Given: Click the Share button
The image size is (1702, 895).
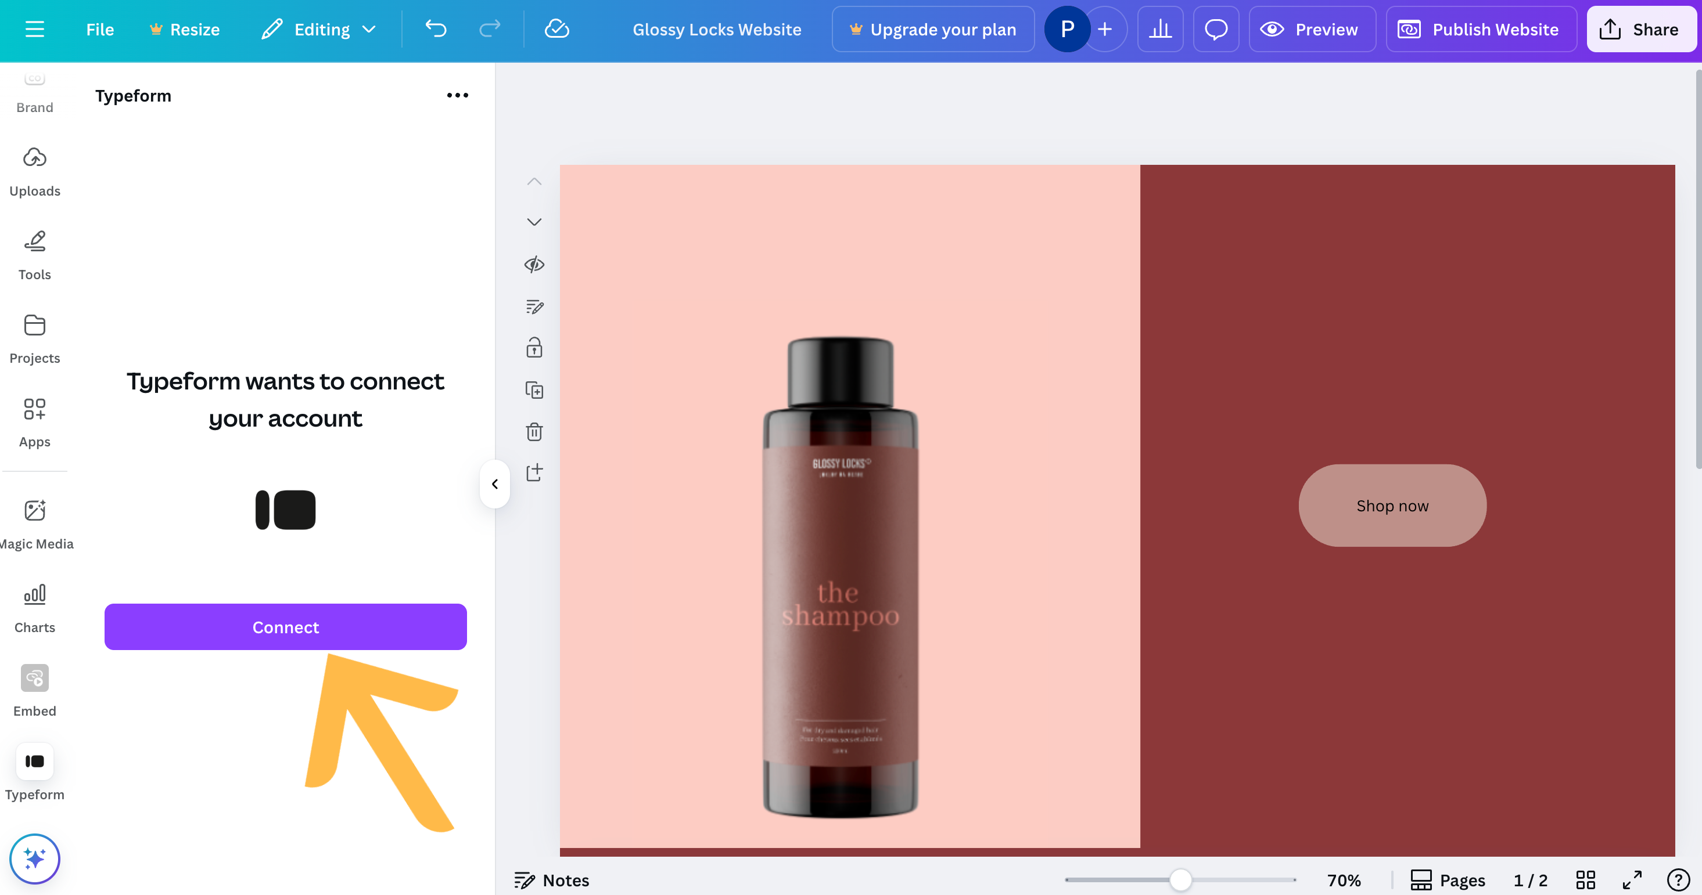Looking at the screenshot, I should coord(1641,29).
